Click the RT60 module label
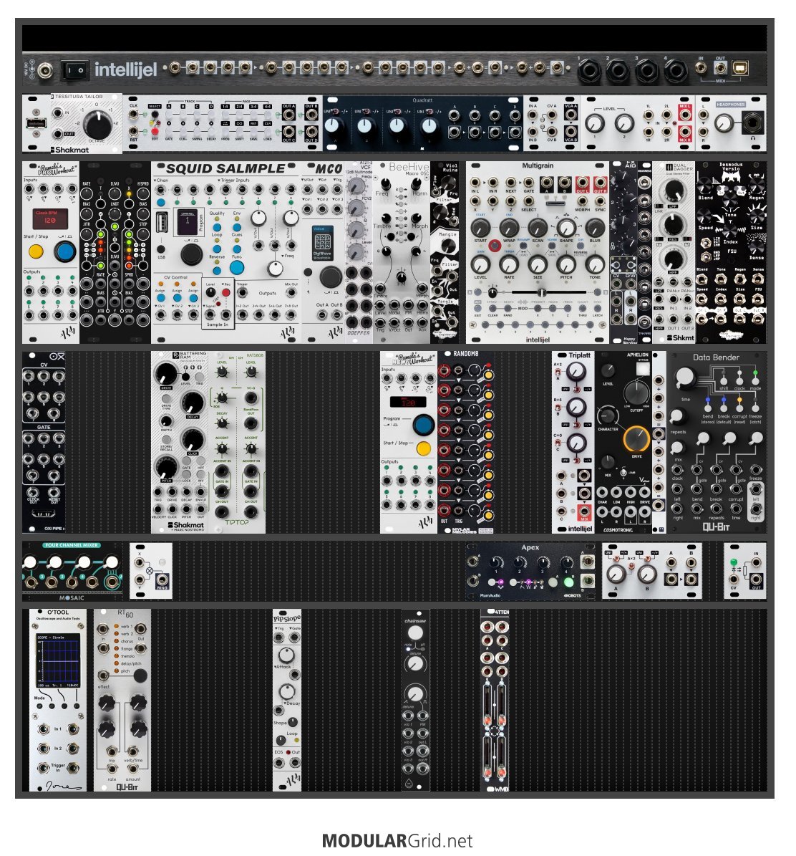The width and height of the screenshot is (796, 856). pyautogui.click(x=125, y=614)
